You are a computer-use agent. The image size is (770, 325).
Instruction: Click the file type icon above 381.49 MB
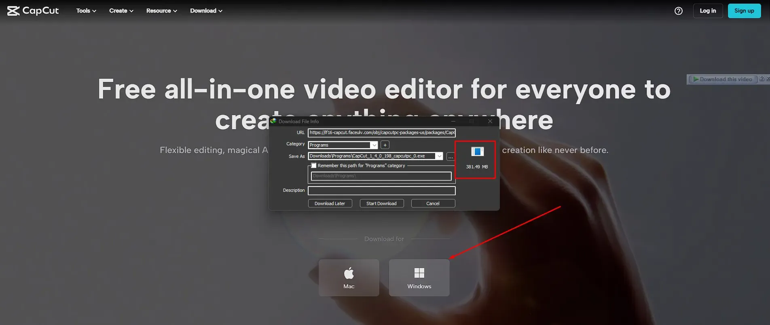tap(477, 151)
